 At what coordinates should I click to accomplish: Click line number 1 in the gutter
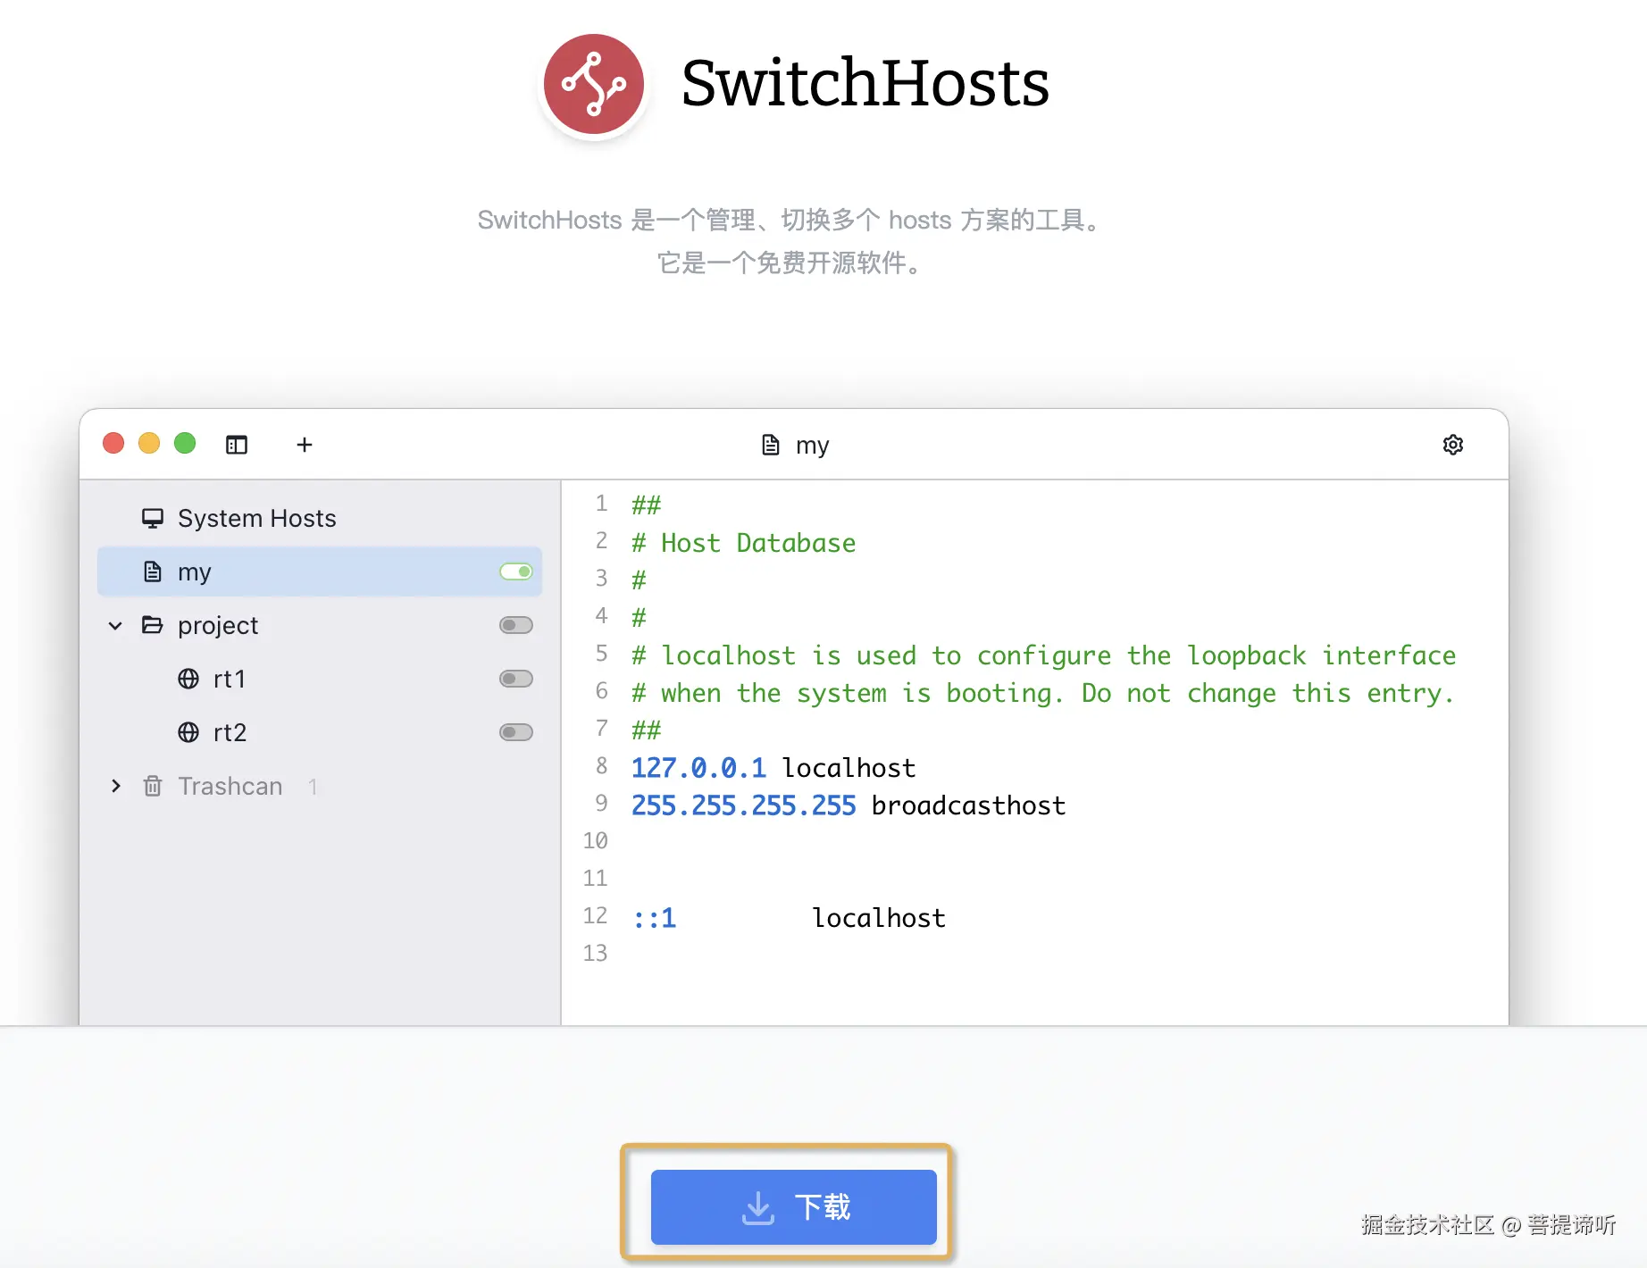[601, 504]
